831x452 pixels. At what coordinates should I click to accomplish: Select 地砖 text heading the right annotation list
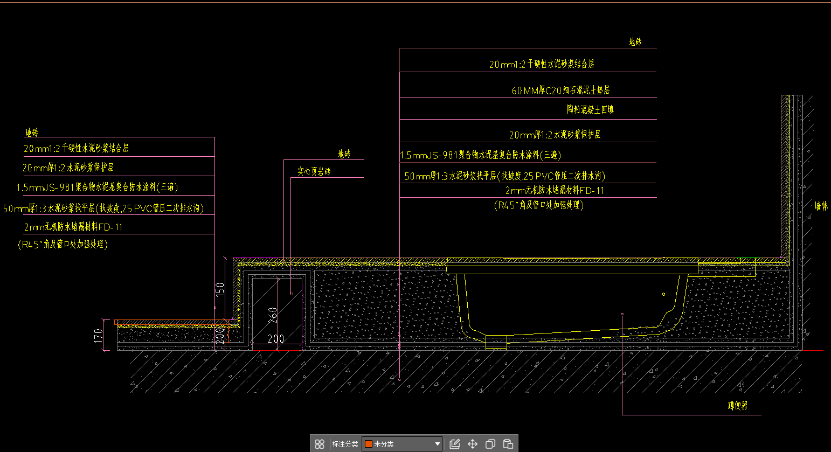635,41
